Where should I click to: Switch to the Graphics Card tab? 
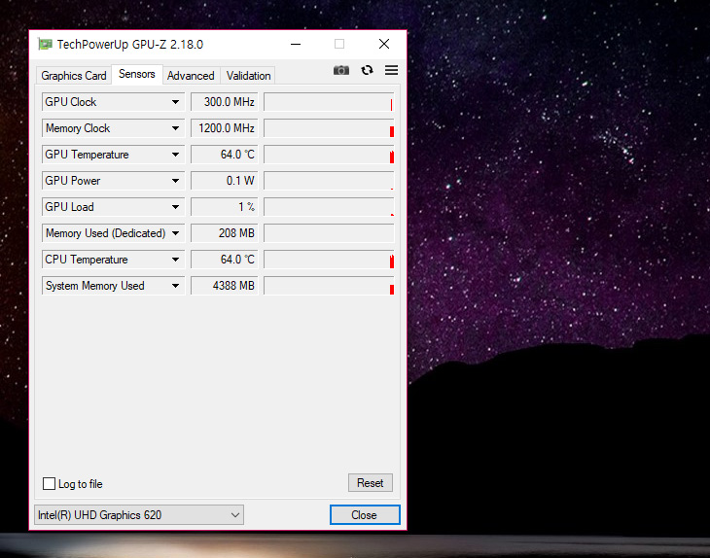click(74, 76)
